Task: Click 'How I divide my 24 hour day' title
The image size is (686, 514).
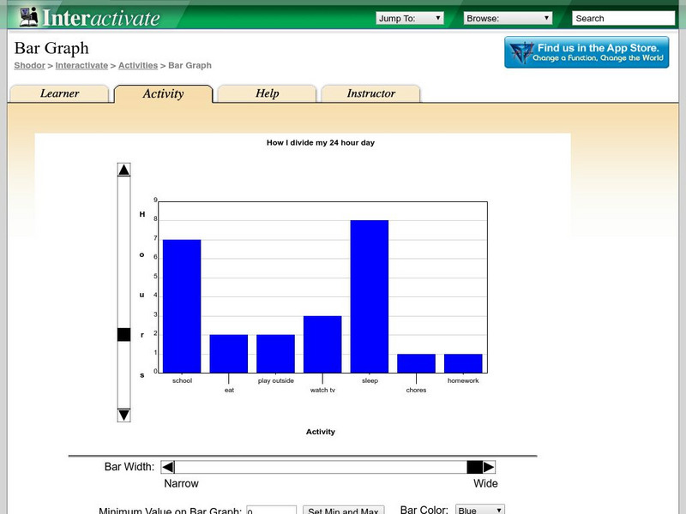Action: (x=321, y=142)
